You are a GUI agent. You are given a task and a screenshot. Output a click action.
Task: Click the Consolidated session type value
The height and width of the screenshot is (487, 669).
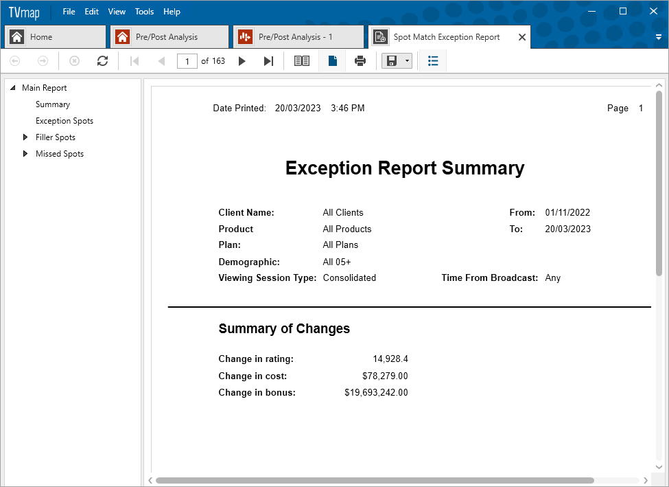click(x=349, y=278)
